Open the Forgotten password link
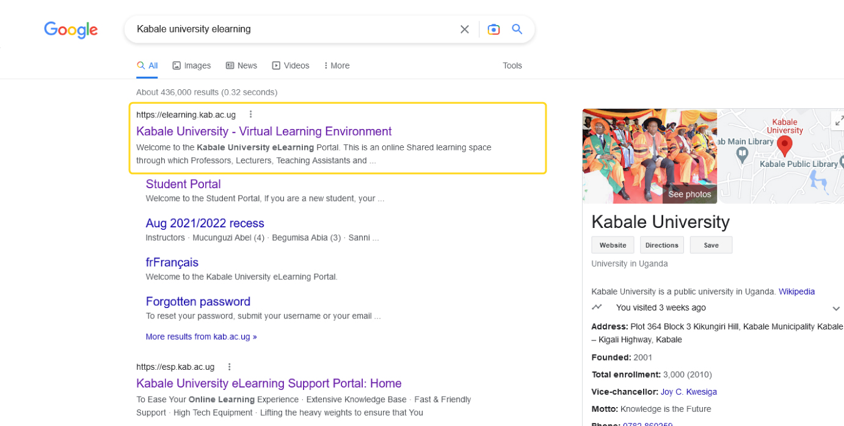This screenshot has width=844, height=426. pos(198,301)
